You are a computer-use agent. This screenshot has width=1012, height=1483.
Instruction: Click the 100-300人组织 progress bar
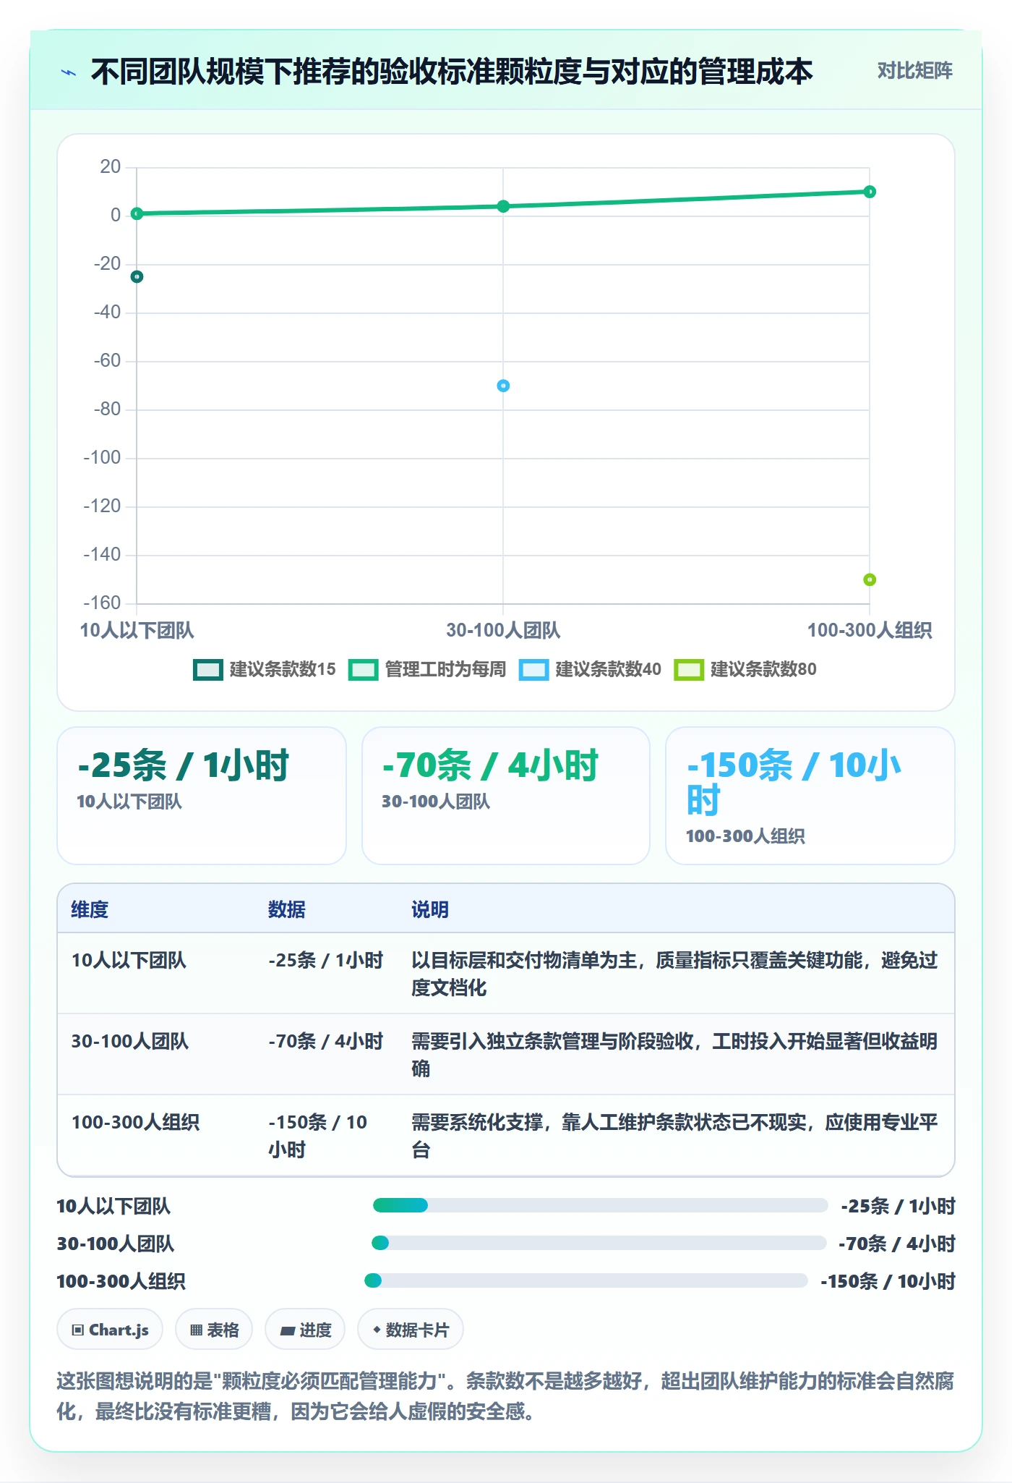click(x=586, y=1280)
